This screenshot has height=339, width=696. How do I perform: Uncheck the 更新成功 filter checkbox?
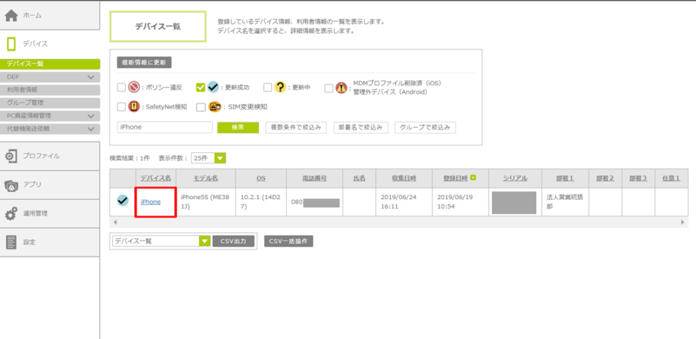pos(201,88)
